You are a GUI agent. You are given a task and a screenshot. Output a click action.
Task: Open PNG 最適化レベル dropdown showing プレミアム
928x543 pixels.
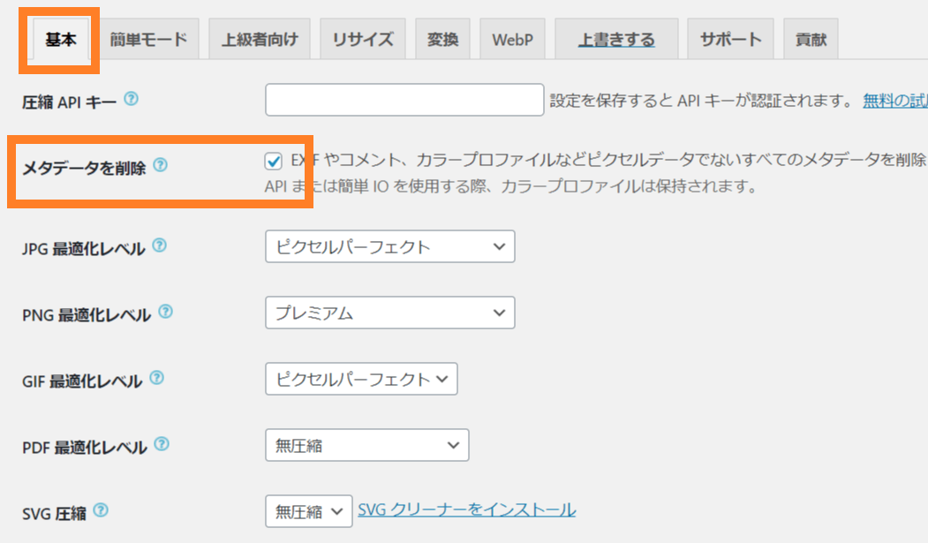(x=390, y=313)
